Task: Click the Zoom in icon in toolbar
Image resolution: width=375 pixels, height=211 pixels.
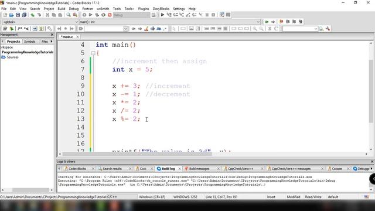Action: coord(255,29)
